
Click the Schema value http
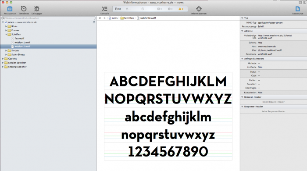[260, 43]
